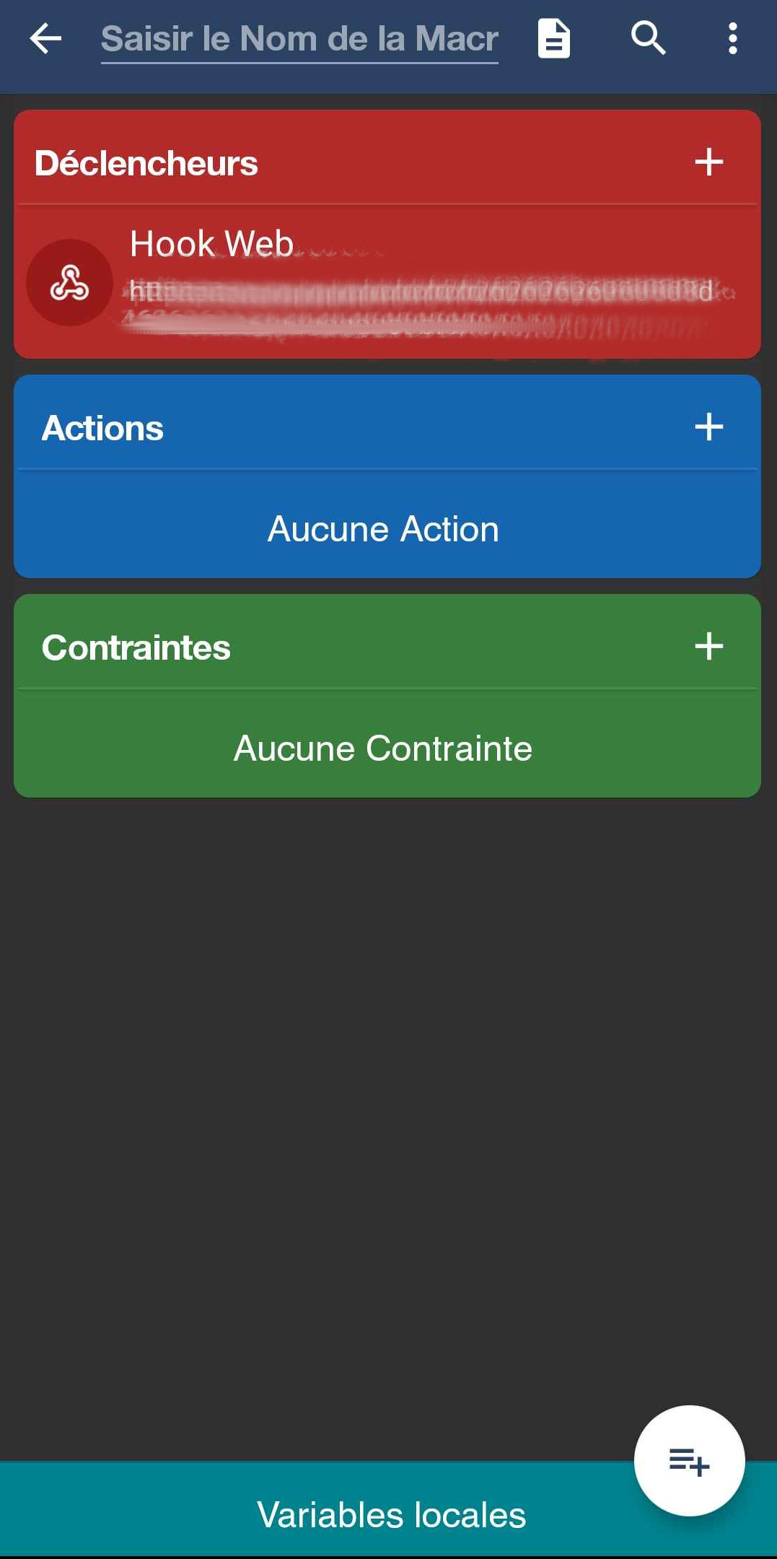The width and height of the screenshot is (777, 1559).
Task: Add a new action with Actions plus
Action: click(708, 427)
